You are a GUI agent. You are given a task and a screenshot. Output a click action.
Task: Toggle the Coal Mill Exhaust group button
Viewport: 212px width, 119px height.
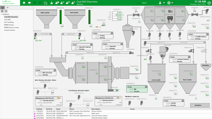click(x=207, y=34)
